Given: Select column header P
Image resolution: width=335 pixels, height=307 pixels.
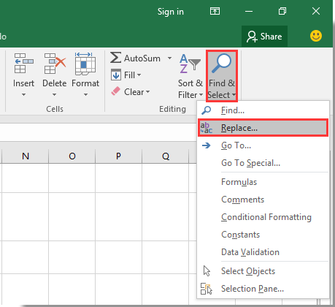Looking at the screenshot, I should point(118,156).
